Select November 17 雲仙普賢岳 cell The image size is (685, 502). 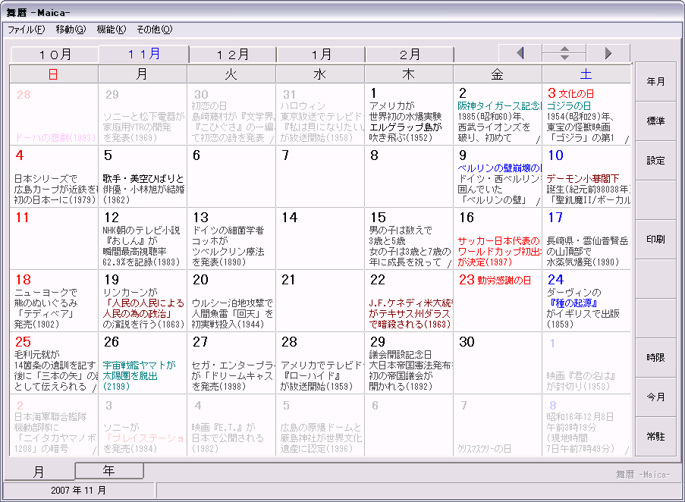tap(586, 239)
